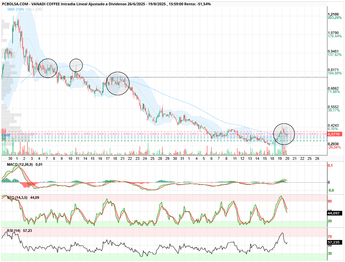
Task: Click the circle annotation at the latest candles
Action: [284, 134]
